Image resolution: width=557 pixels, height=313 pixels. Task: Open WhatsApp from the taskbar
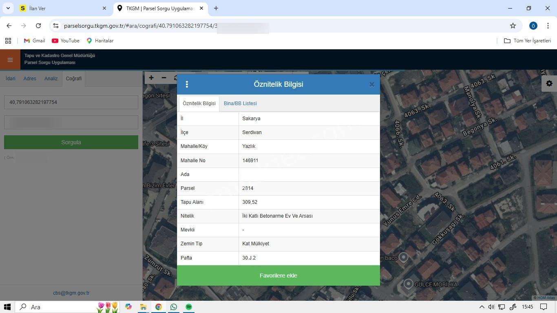pyautogui.click(x=174, y=307)
